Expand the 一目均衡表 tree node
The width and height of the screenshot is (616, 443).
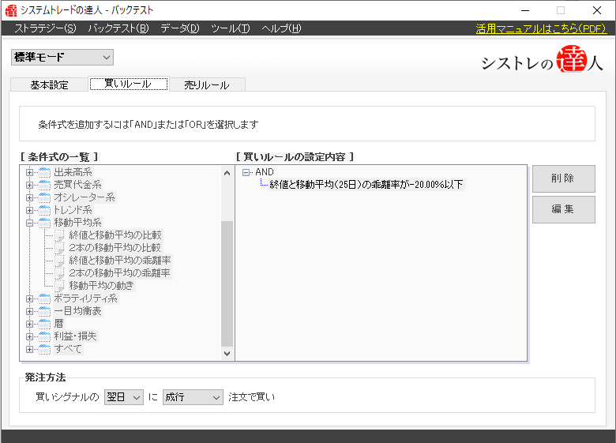pos(29,311)
